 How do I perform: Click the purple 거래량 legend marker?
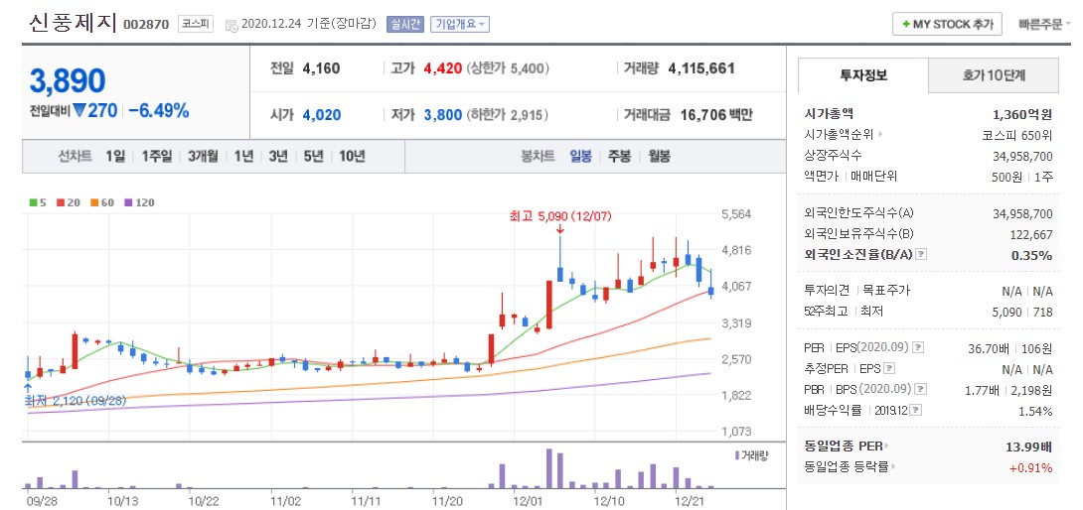(737, 454)
